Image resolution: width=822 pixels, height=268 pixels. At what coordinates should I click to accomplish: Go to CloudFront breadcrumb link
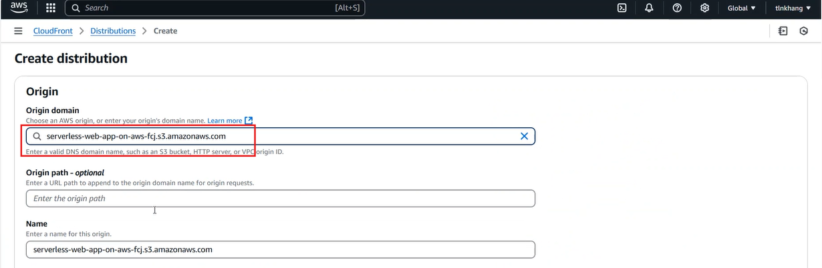pos(53,31)
